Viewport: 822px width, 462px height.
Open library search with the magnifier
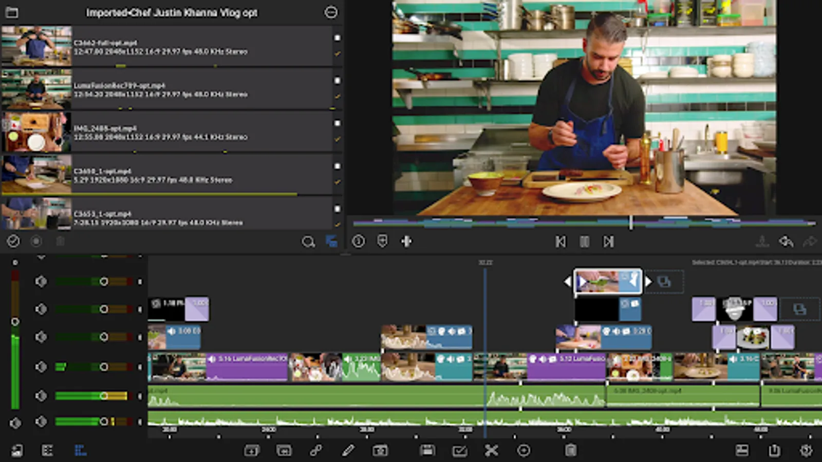(308, 242)
